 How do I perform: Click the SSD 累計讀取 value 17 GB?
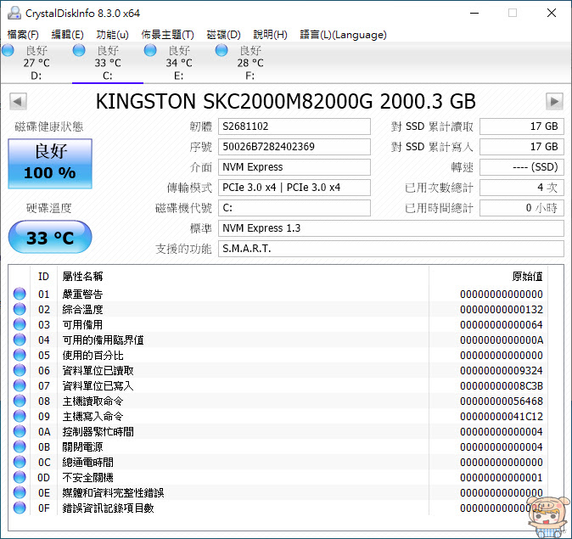tap(522, 126)
